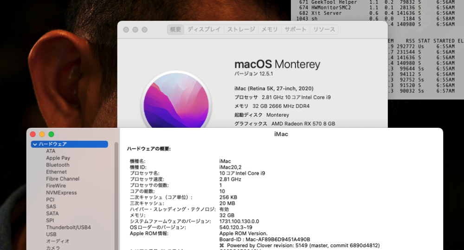This screenshot has height=250, width=464.
Task: Collapse the ハードウェア tree section
Action: (x=35, y=144)
